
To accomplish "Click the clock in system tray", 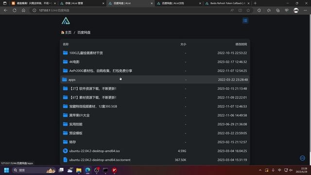I will pyautogui.click(x=301, y=170).
